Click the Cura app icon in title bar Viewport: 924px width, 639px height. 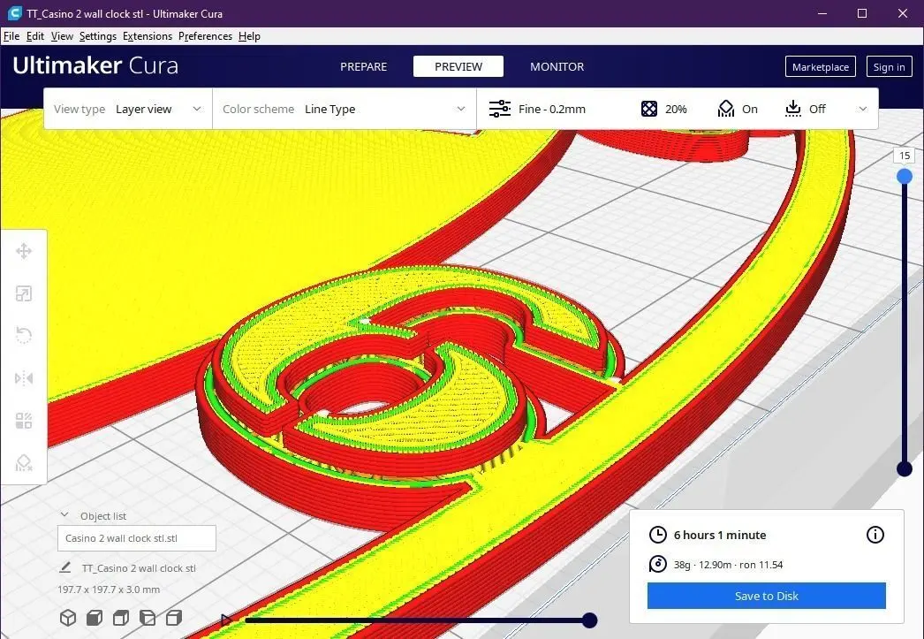click(14, 13)
